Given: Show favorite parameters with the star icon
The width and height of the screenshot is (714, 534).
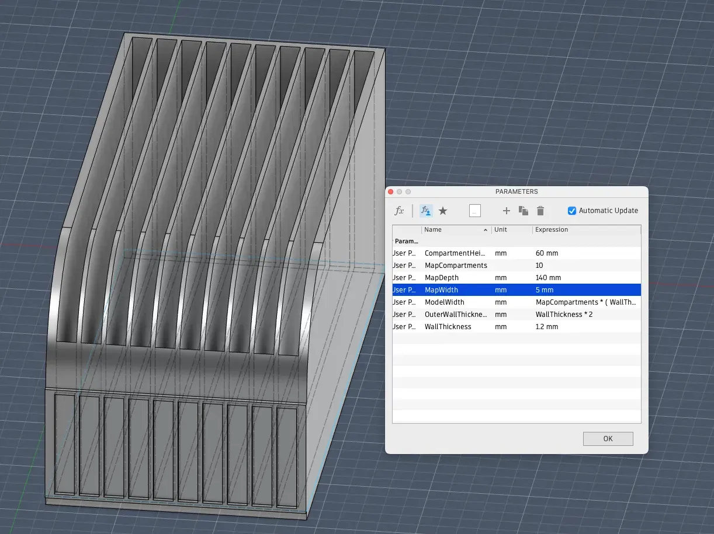Looking at the screenshot, I should [x=443, y=211].
